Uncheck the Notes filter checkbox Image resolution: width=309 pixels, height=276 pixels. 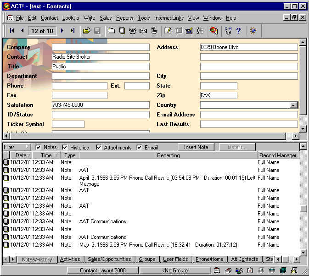(x=38, y=148)
